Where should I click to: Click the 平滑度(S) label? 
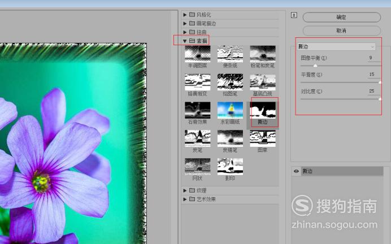click(x=311, y=75)
